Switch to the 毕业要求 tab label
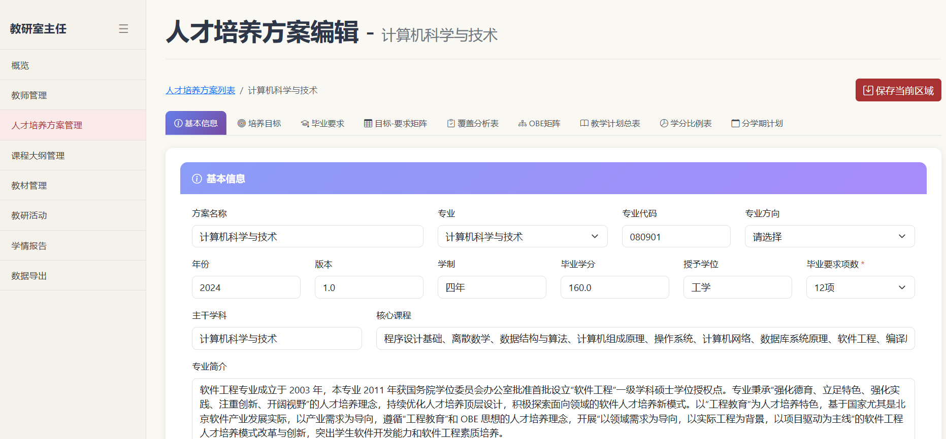Image resolution: width=946 pixels, height=439 pixels. coord(328,123)
